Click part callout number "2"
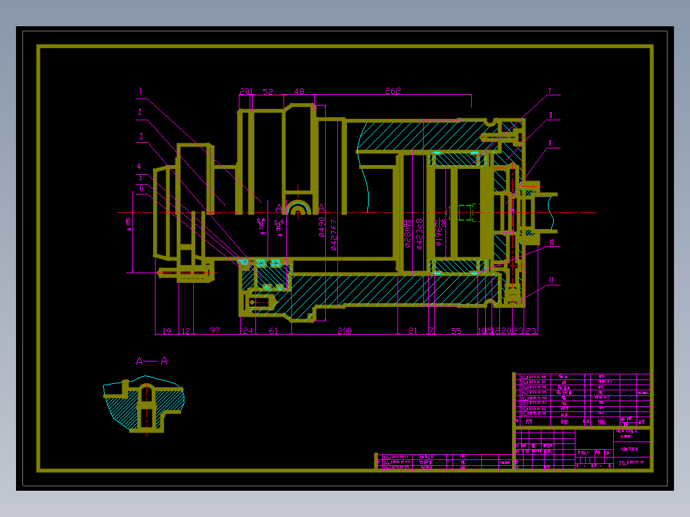 (140, 112)
